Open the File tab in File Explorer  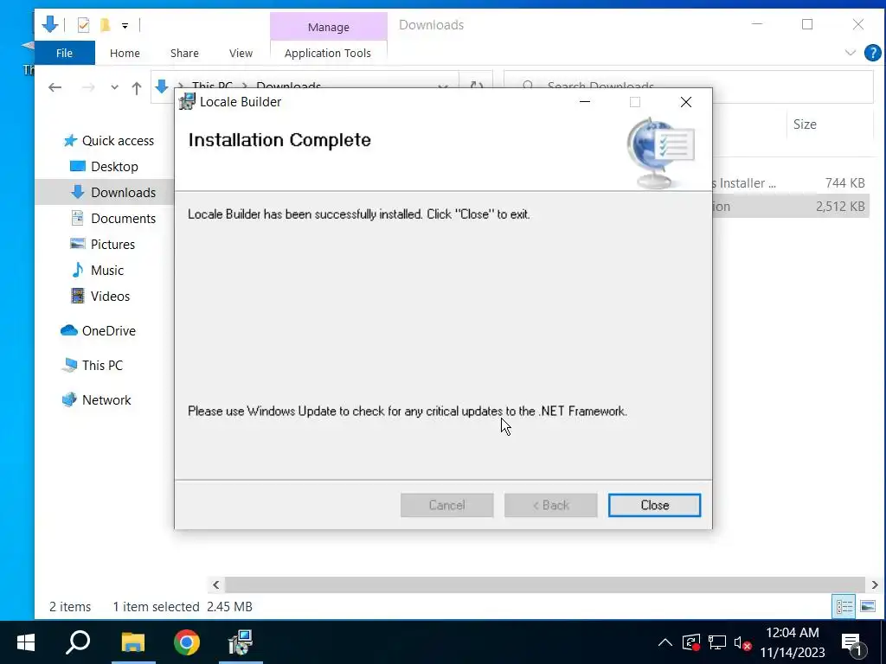coord(64,53)
